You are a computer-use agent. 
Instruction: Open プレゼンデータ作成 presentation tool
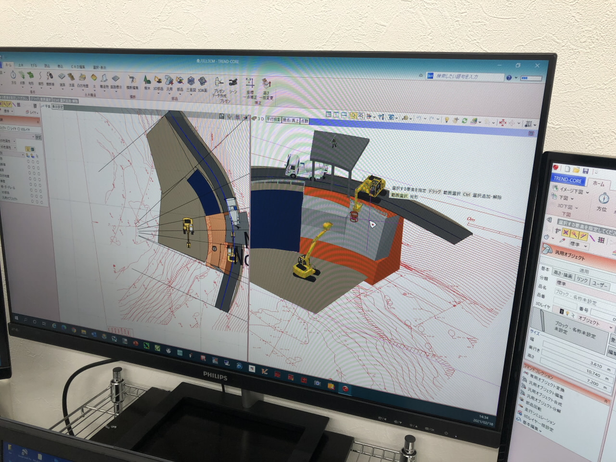point(219,87)
